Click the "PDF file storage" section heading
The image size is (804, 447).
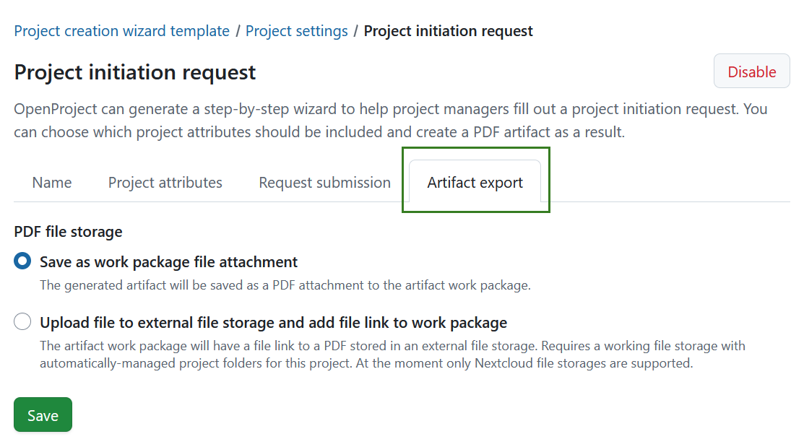(67, 232)
